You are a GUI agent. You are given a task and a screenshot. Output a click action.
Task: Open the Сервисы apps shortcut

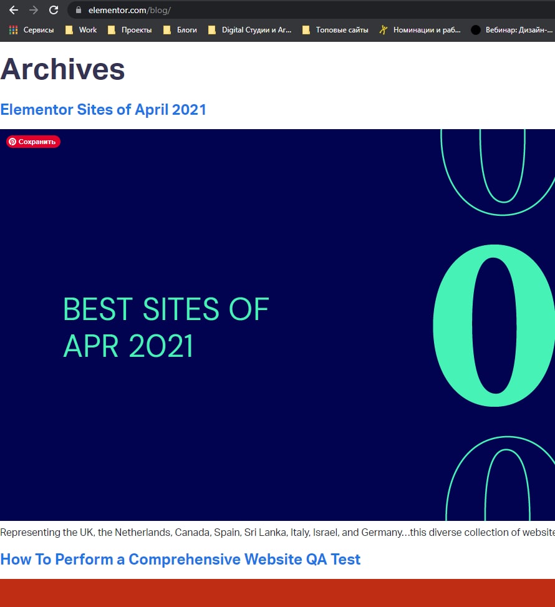click(31, 30)
